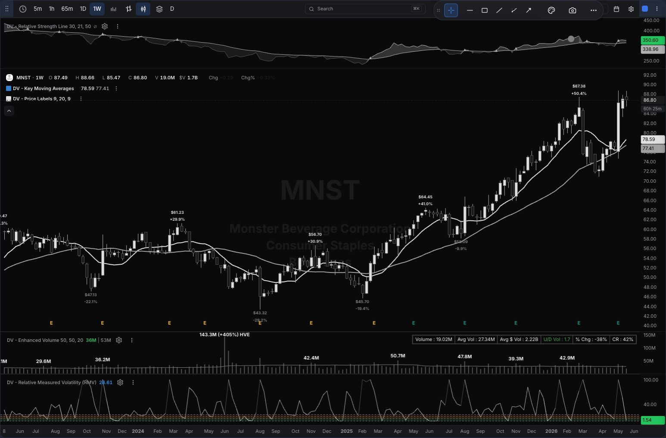
Task: Click the Volume : 19.02M stat box
Action: pyautogui.click(x=433, y=339)
